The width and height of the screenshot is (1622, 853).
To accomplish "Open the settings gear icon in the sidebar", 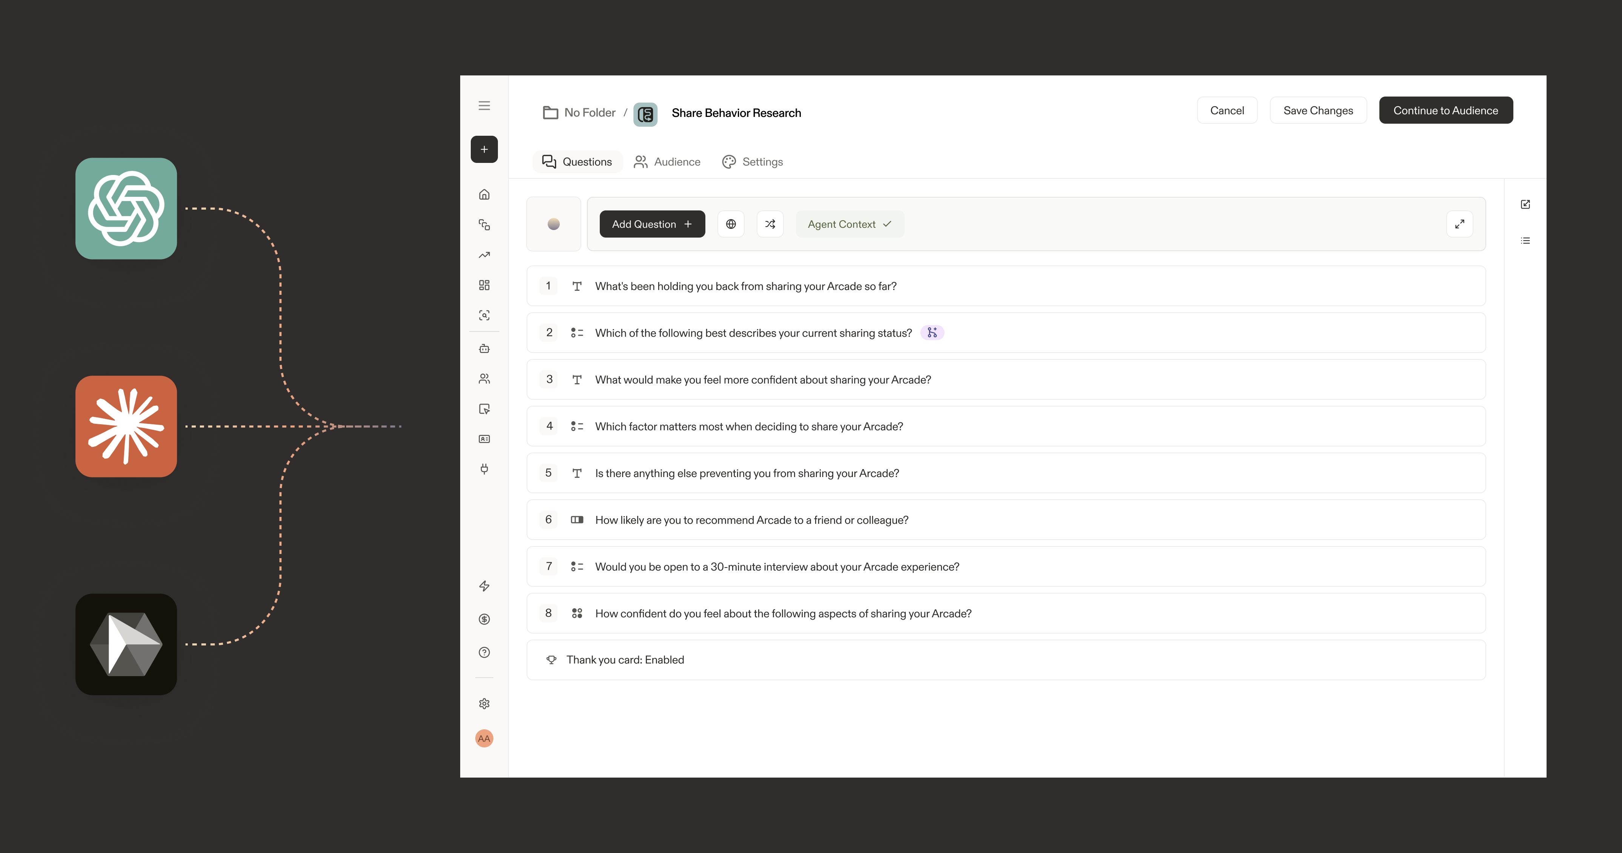I will [484, 704].
